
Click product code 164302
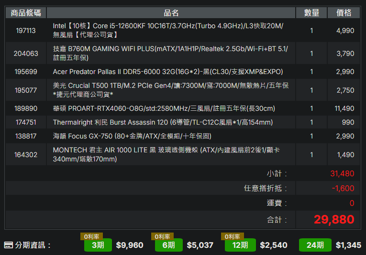tap(26, 155)
